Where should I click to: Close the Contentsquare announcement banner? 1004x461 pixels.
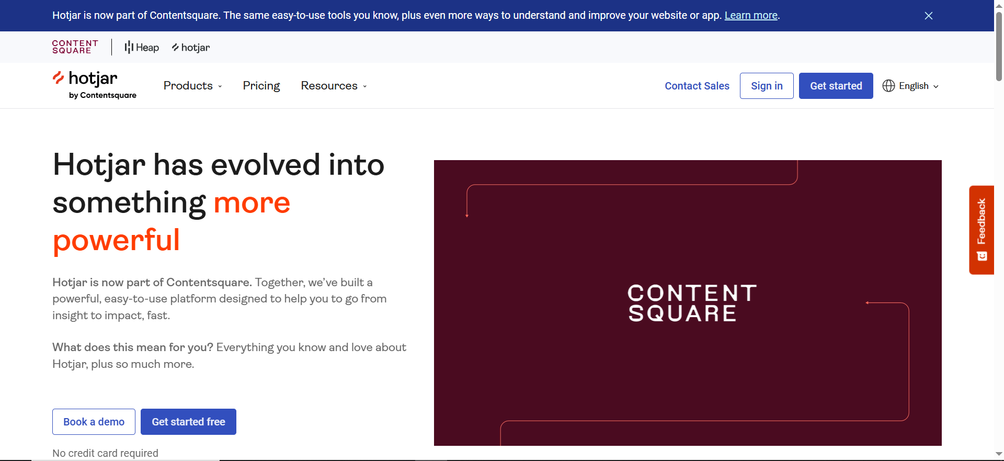pyautogui.click(x=928, y=16)
